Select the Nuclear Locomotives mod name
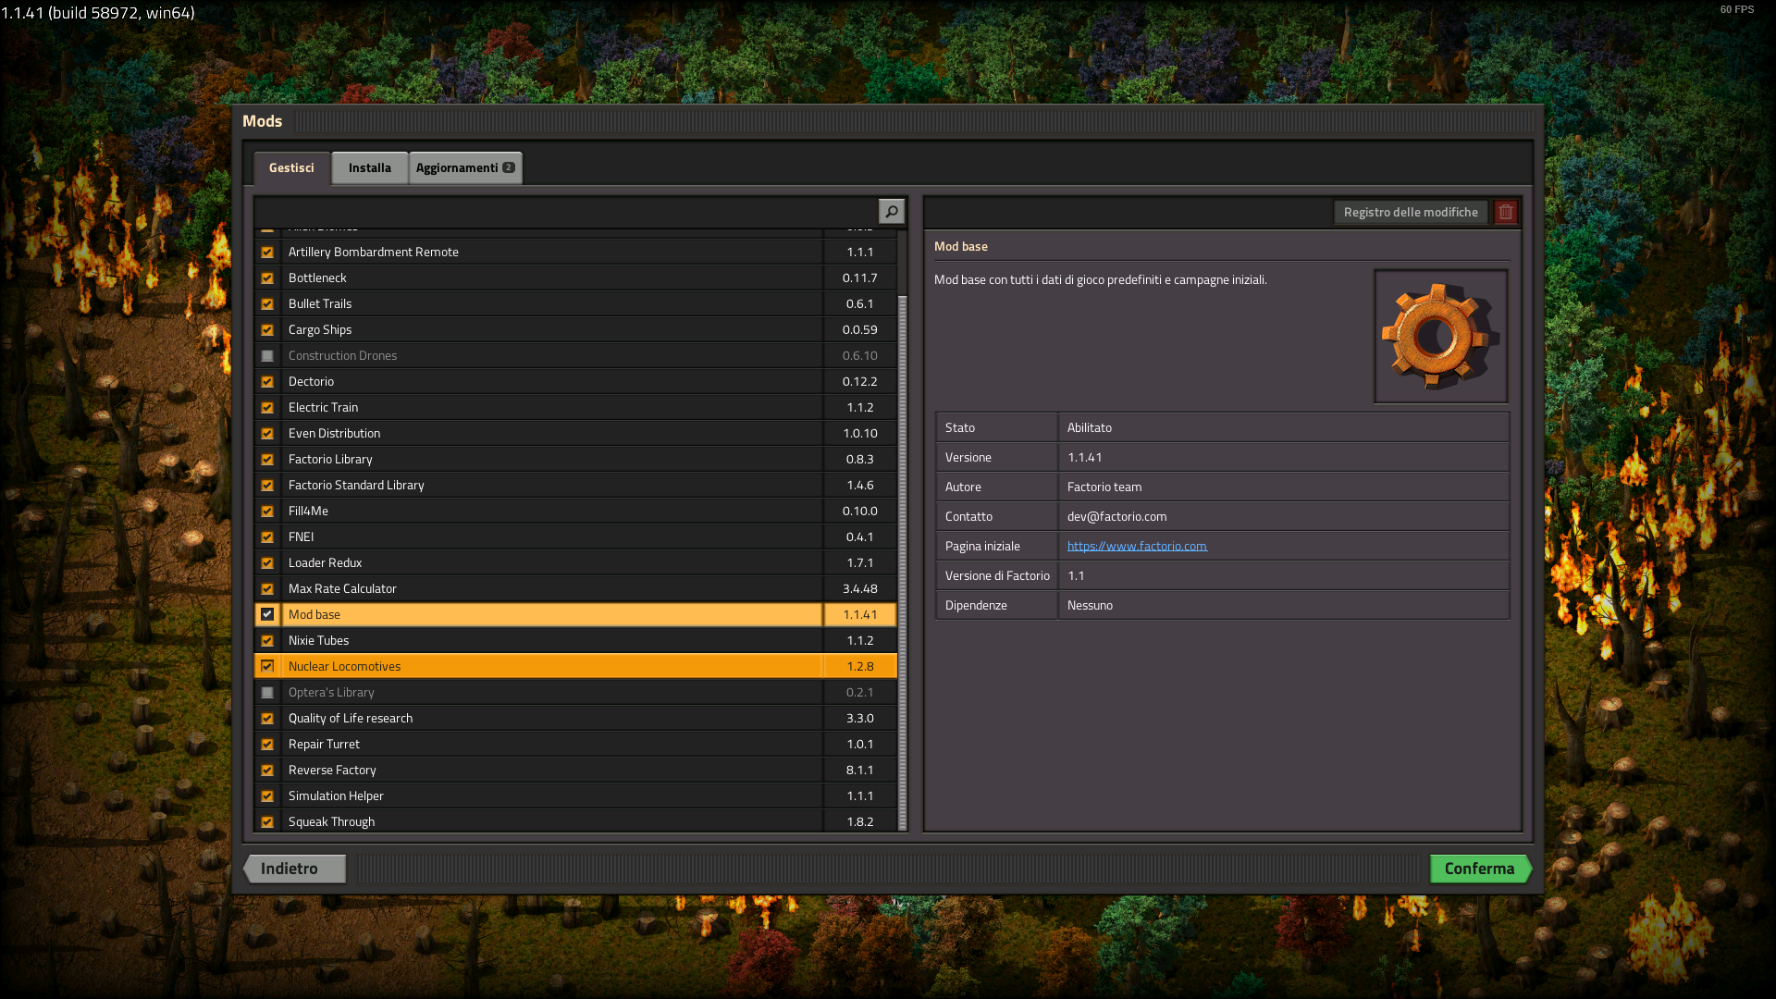 [344, 666]
